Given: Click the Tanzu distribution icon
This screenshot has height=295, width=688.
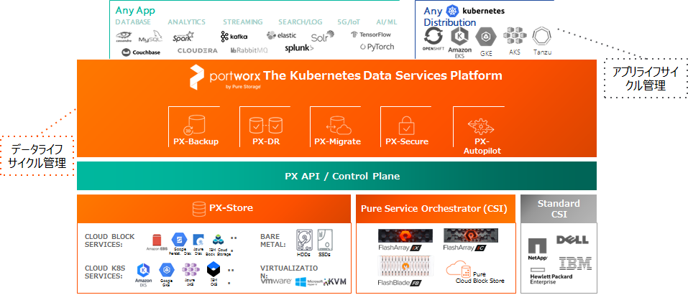Looking at the screenshot, I should tap(541, 35).
